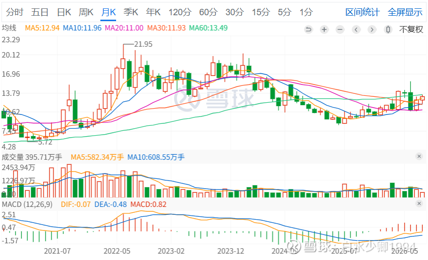The image size is (428, 260).
Task: Click the MA5:12.94 legend value
Action: click(42, 28)
